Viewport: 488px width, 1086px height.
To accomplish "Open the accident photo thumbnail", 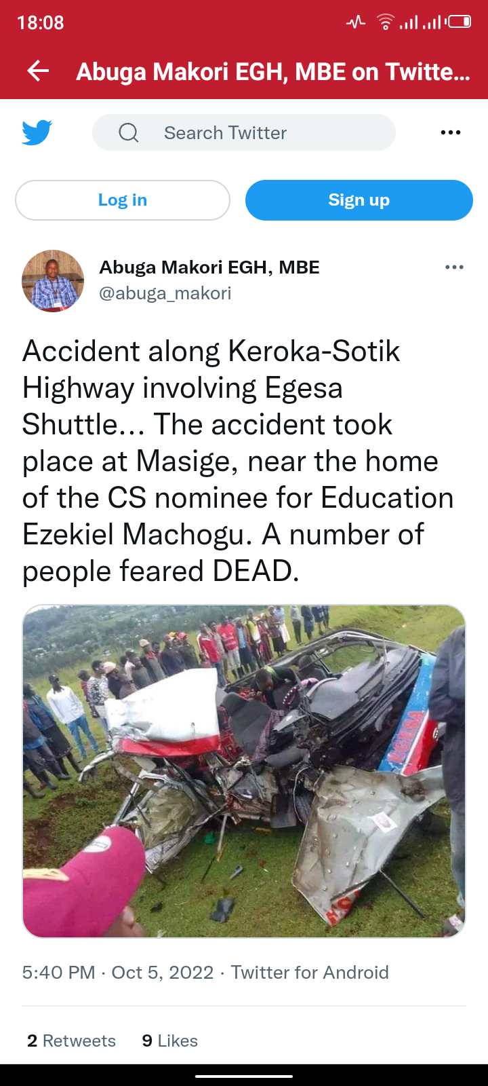I will pos(244,771).
